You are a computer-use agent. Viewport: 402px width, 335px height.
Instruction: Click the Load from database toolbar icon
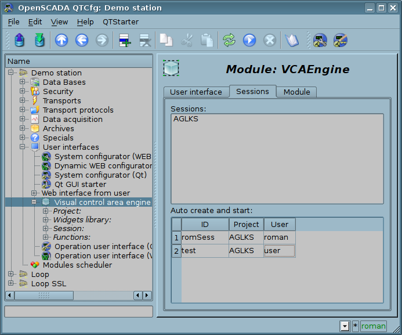[20, 40]
